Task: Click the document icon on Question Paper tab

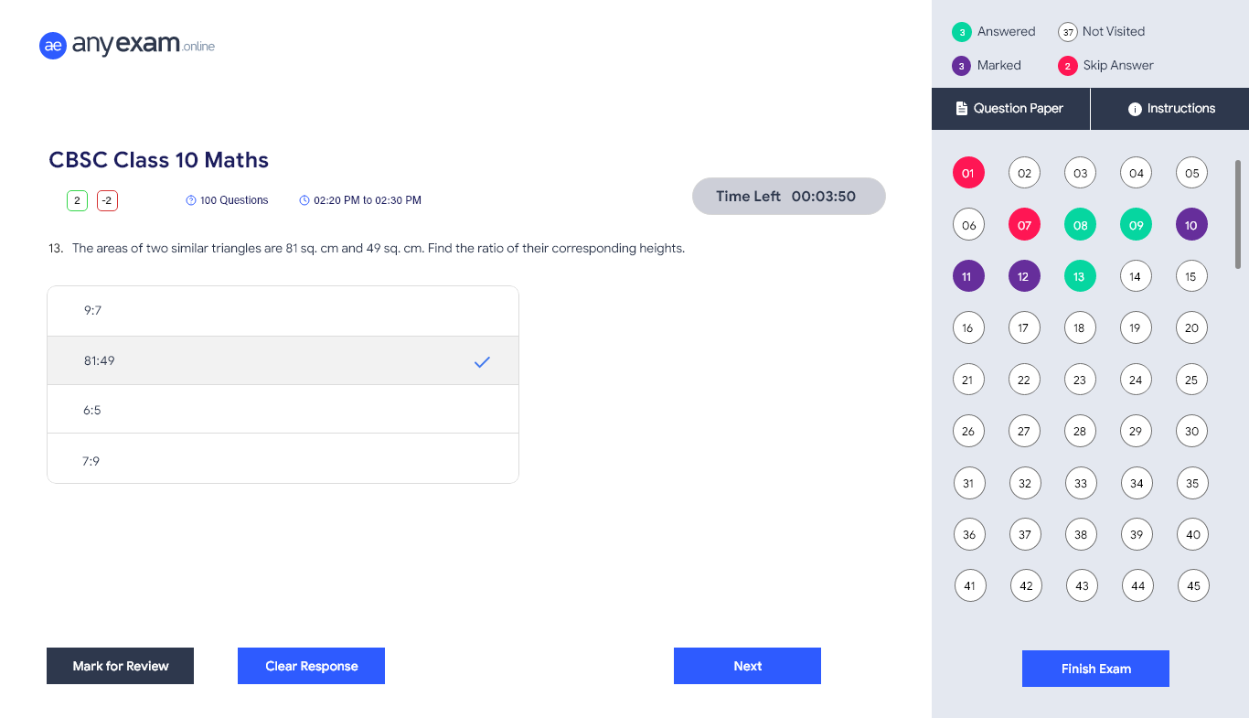Action: pos(961,108)
